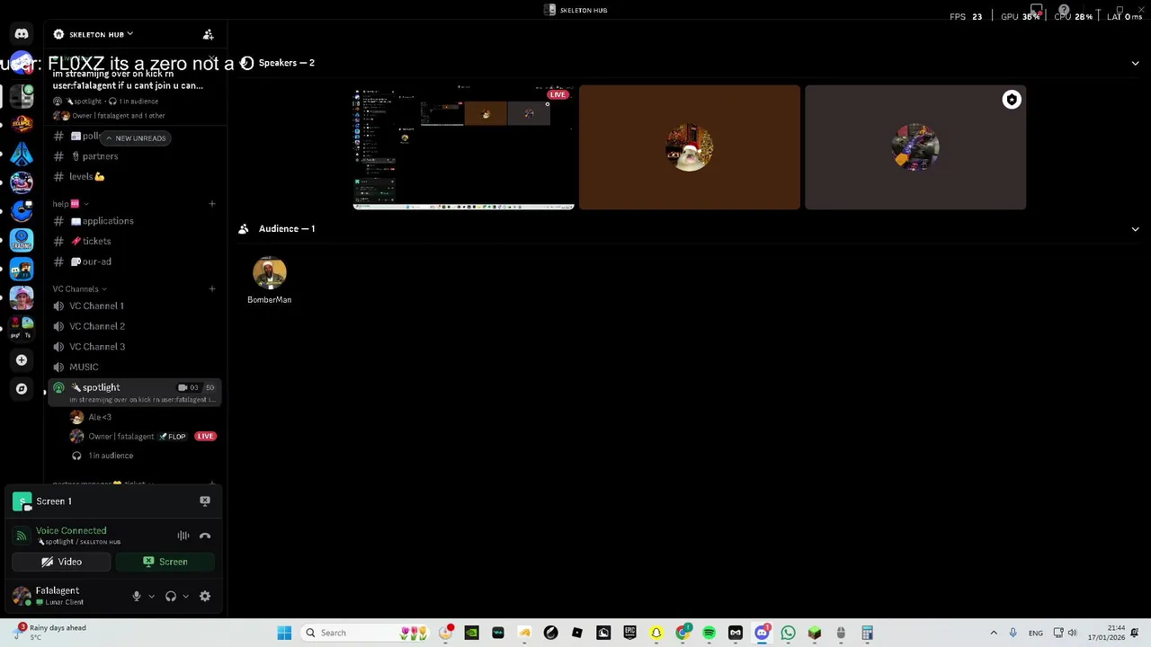Show hidden icons in system tray
The image size is (1151, 647).
click(994, 633)
